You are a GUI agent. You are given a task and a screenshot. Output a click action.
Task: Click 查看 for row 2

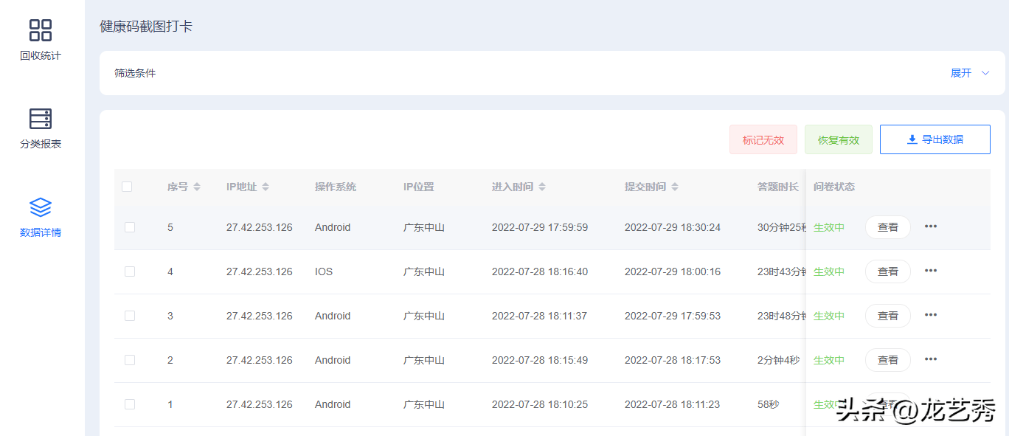(x=888, y=360)
